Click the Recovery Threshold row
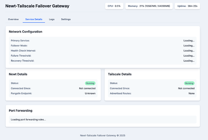 103,61
